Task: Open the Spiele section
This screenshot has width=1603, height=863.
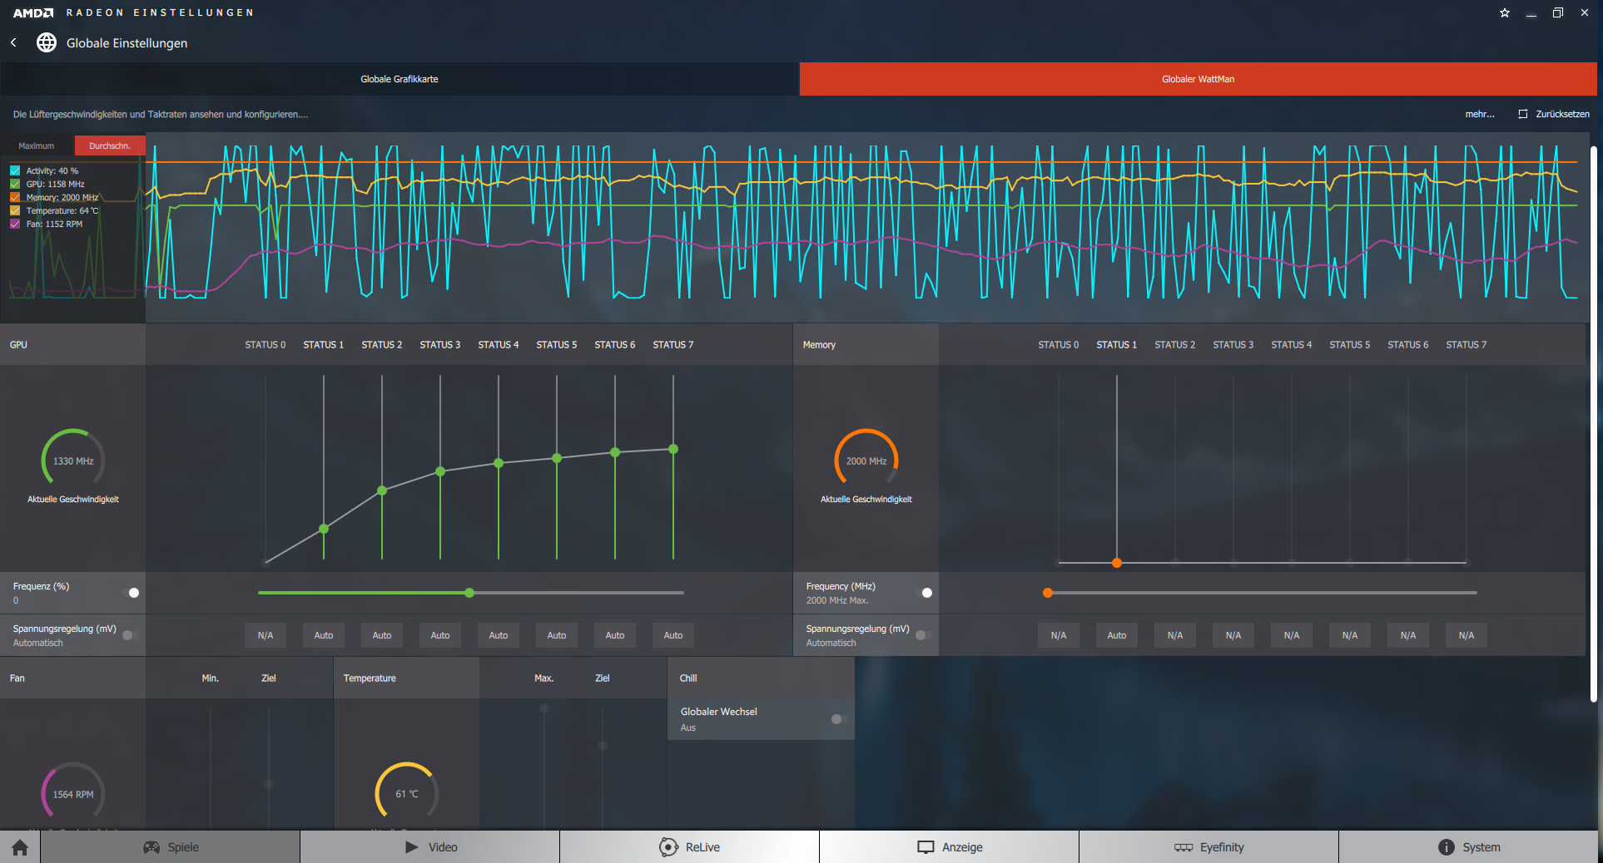Action: pos(170,847)
